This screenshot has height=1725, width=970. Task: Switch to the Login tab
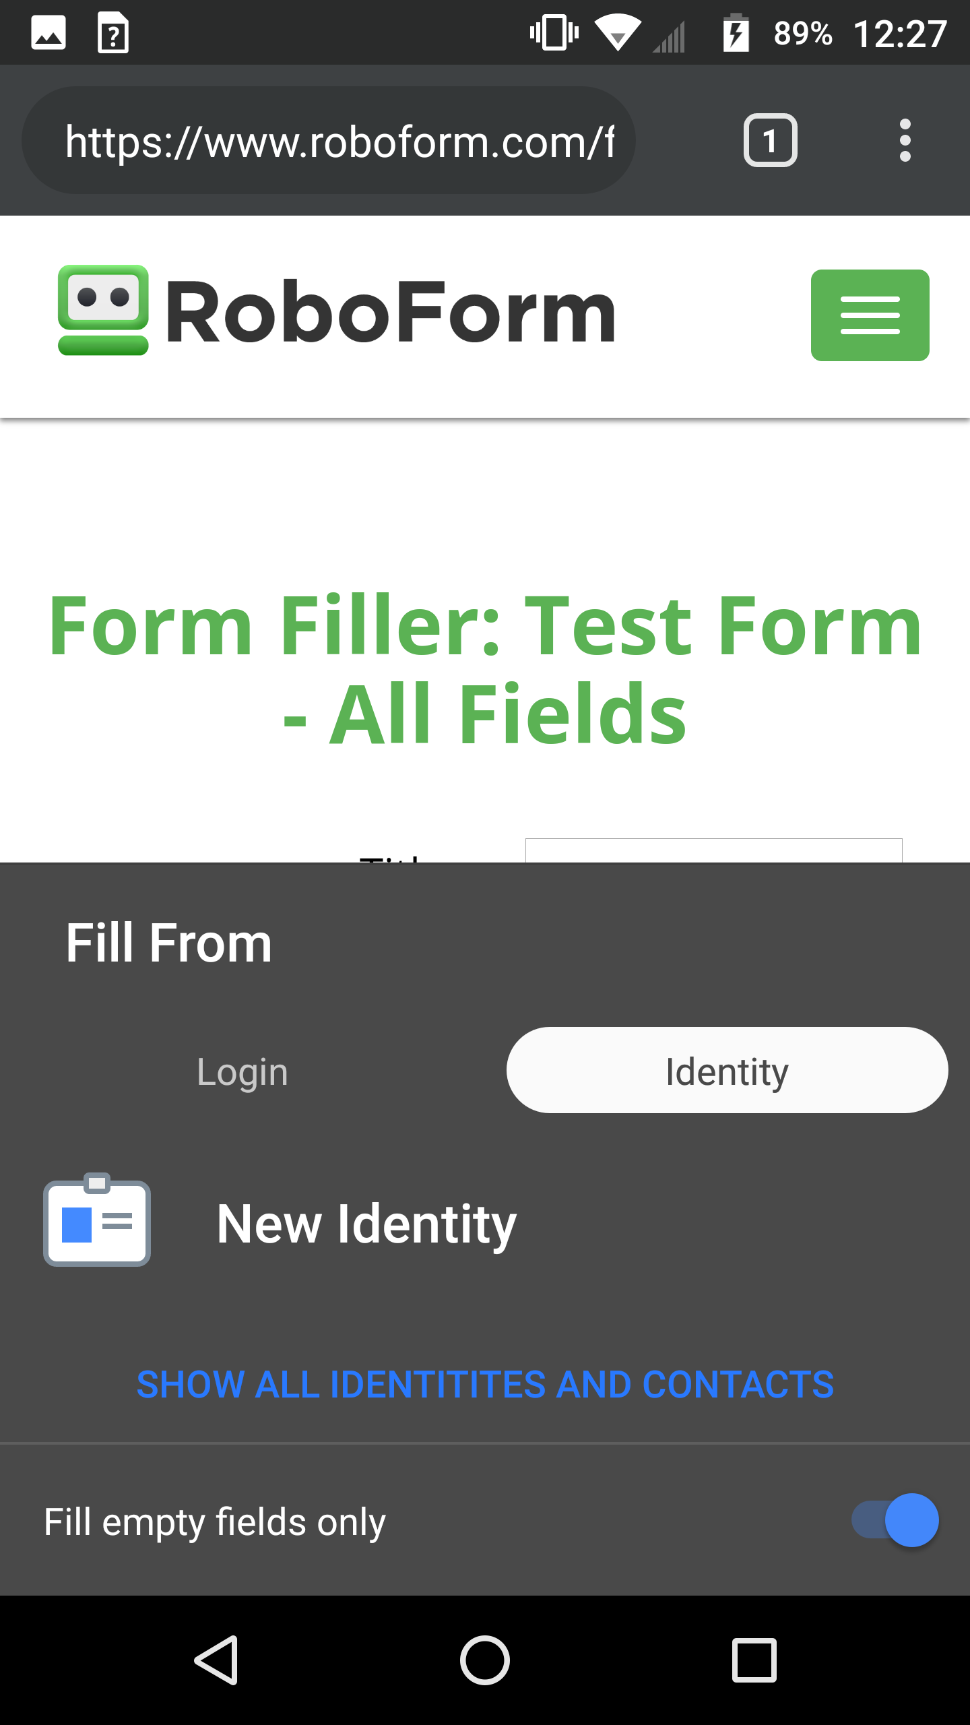point(243,1071)
